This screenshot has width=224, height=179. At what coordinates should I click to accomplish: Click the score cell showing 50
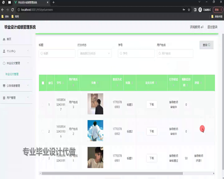pyautogui.click(x=186, y=158)
